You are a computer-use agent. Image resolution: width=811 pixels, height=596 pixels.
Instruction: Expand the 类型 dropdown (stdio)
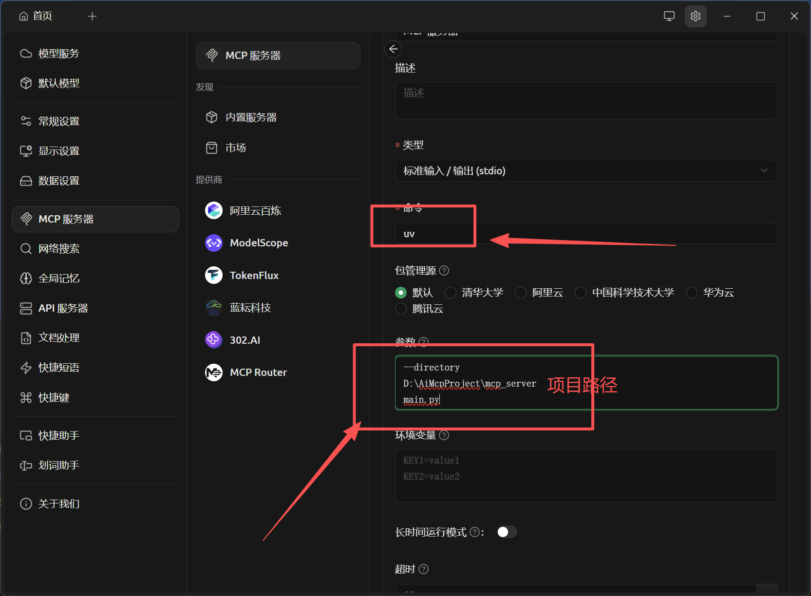coord(586,171)
